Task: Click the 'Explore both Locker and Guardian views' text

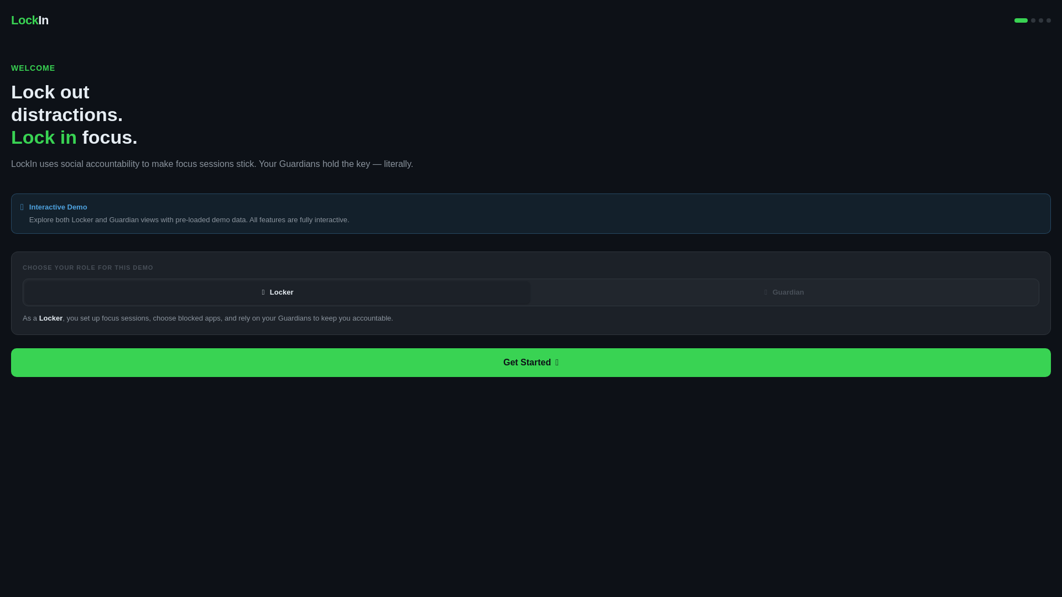Action: click(x=189, y=220)
